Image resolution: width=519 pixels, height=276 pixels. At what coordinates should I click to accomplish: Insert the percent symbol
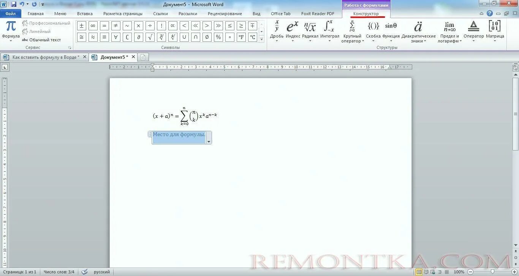[218, 37]
